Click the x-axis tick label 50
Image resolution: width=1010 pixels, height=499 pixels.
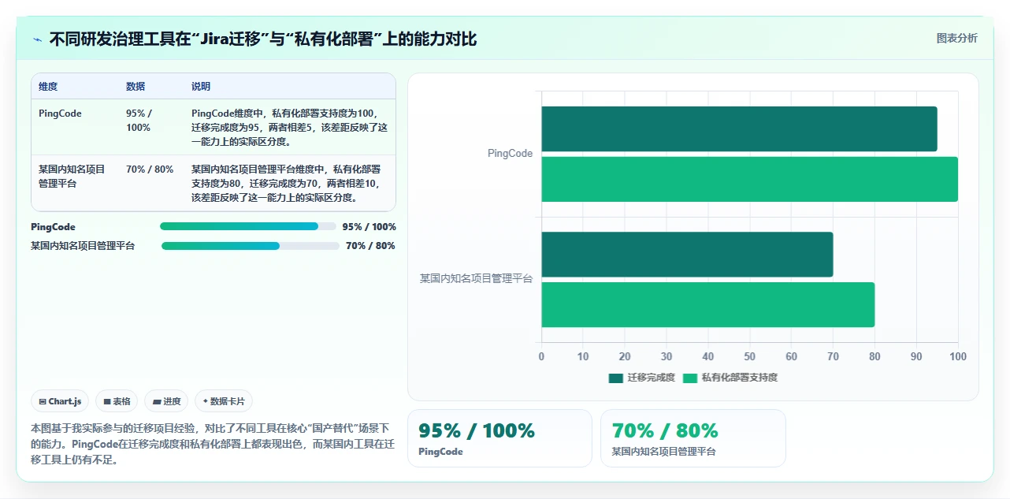point(749,356)
